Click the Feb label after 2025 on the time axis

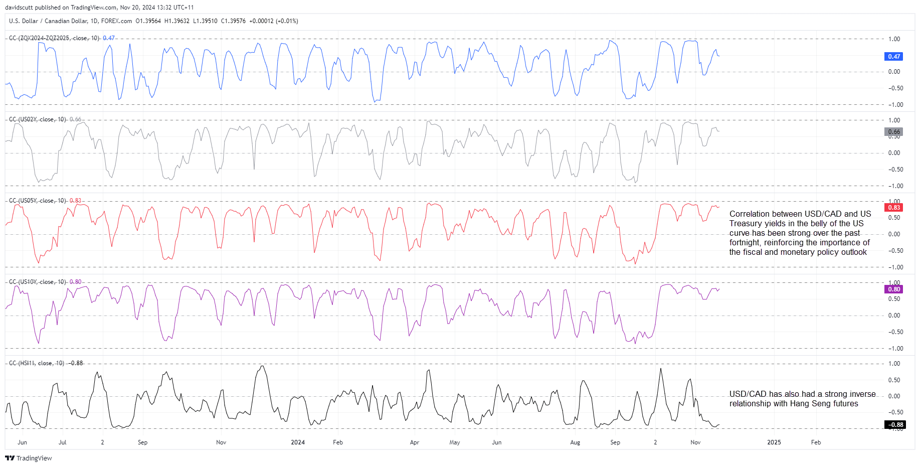[x=816, y=442]
